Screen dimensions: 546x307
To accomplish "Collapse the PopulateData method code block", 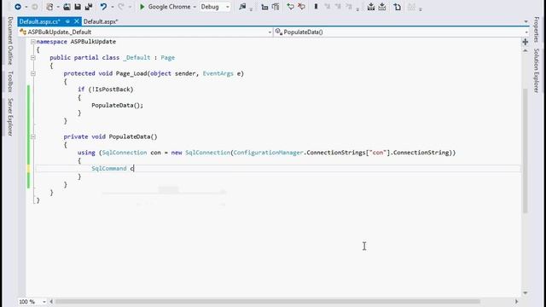I will pos(32,136).
